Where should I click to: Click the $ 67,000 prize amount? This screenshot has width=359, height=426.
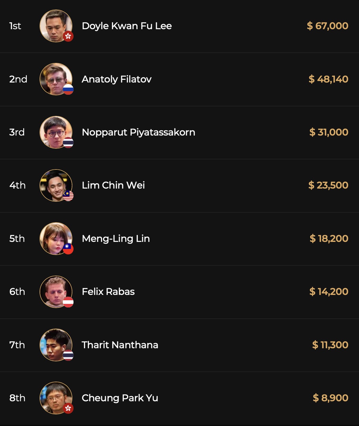pos(327,26)
